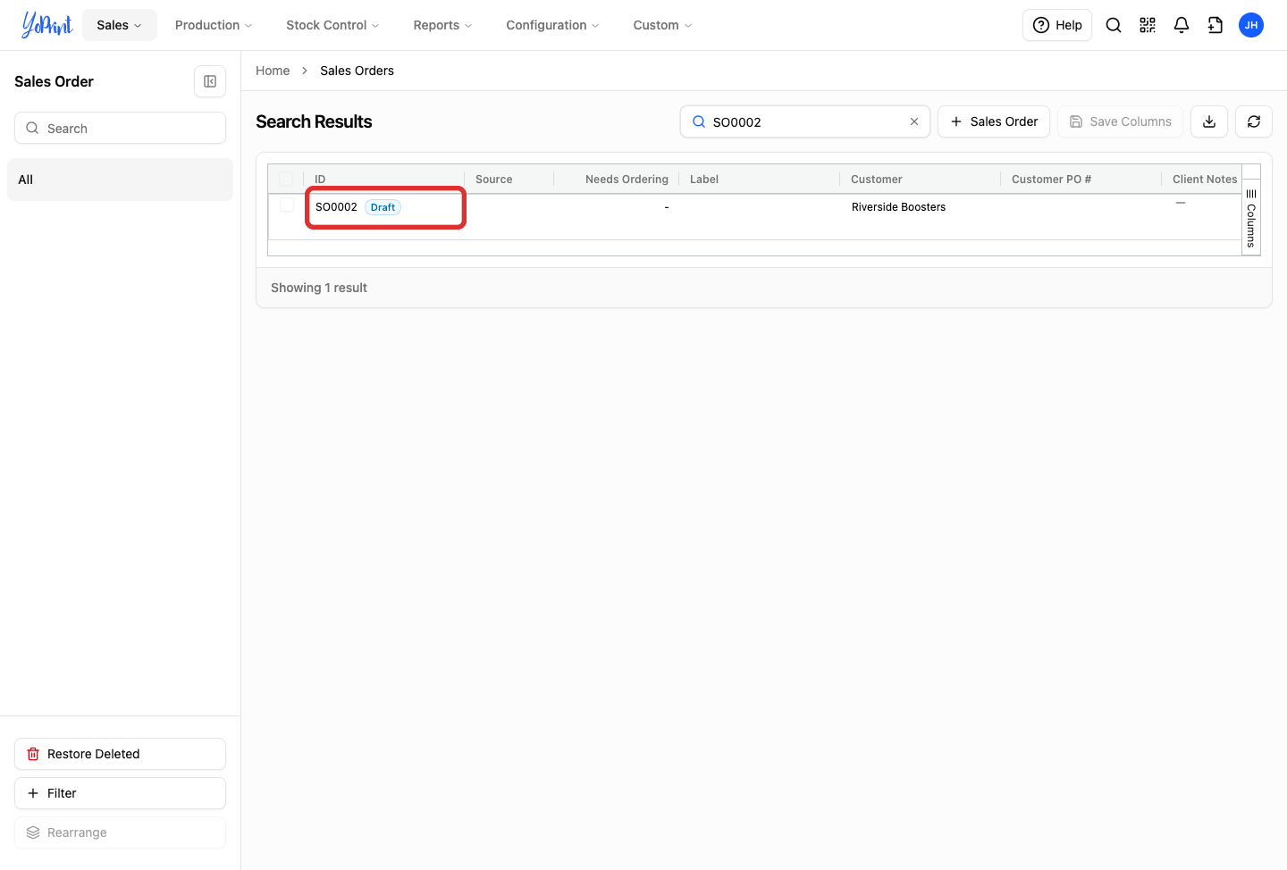Image resolution: width=1287 pixels, height=870 pixels.
Task: Add a Filter in the sidebar
Action: (120, 793)
